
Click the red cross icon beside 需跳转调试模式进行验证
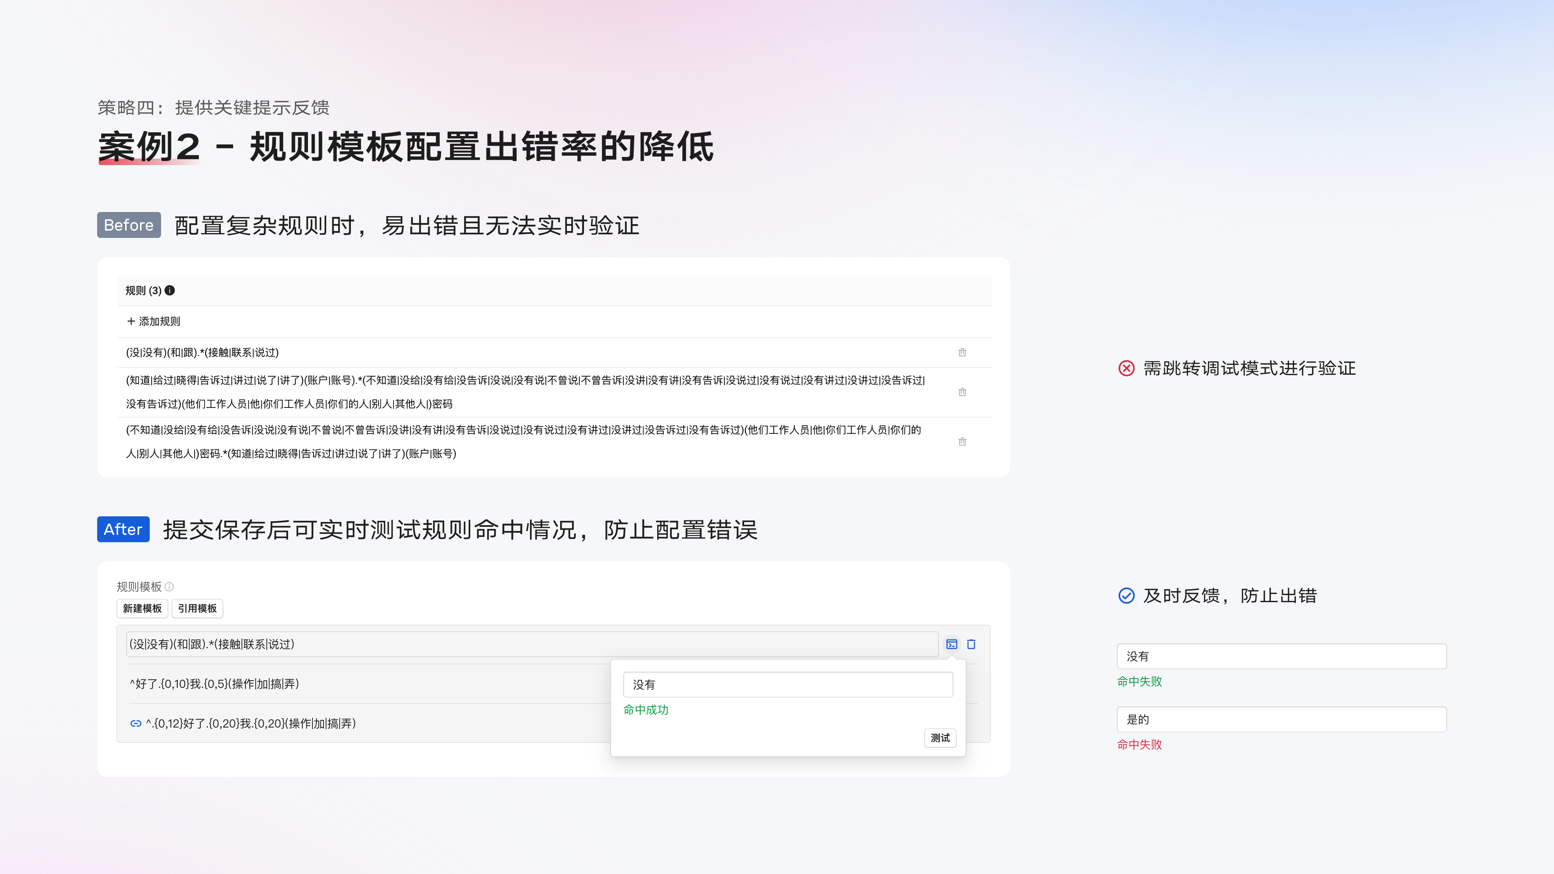tap(1126, 368)
